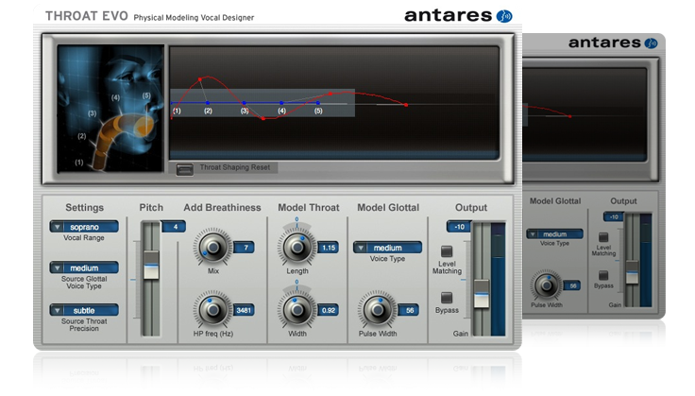Click the Mix value field showing 7
Image resolution: width=695 pixels, height=396 pixels.
(245, 248)
